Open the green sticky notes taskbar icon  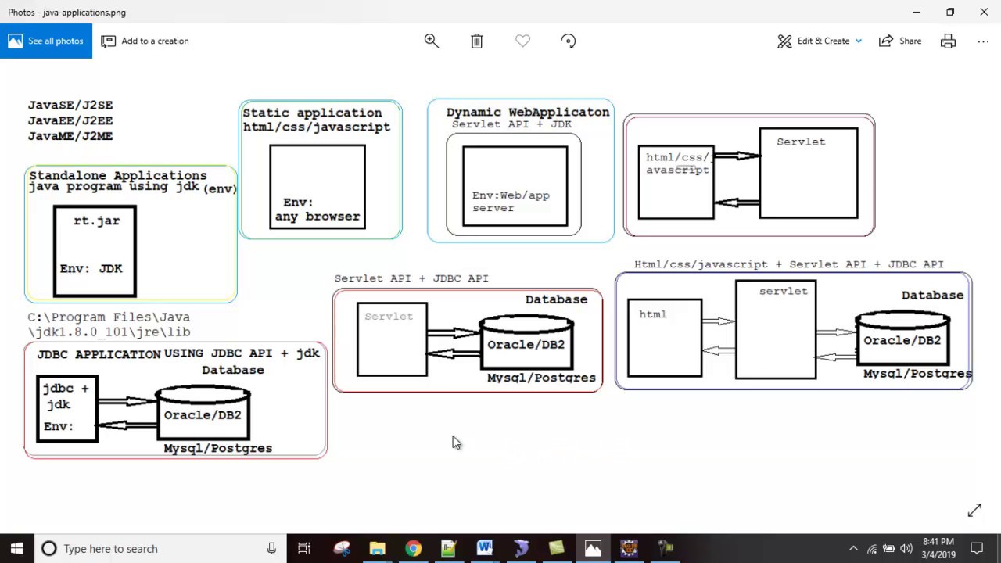coord(557,548)
